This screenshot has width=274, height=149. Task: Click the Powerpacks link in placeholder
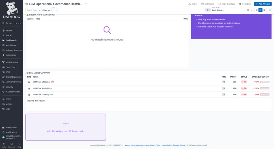click(x=76, y=131)
